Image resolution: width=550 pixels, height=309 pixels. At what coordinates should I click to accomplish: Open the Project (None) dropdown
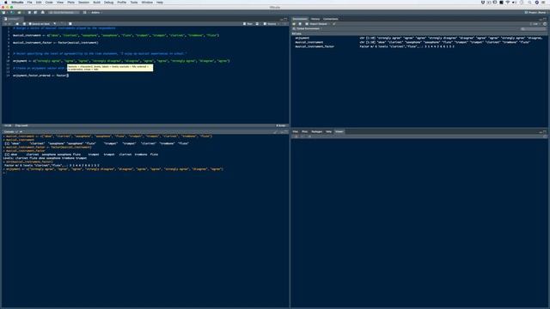click(x=535, y=12)
